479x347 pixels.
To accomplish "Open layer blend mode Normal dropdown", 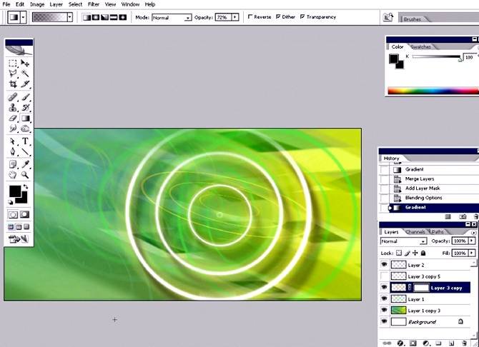I will (x=403, y=241).
